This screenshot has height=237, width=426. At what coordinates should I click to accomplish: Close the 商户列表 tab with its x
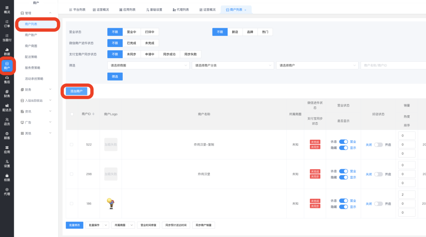245,10
